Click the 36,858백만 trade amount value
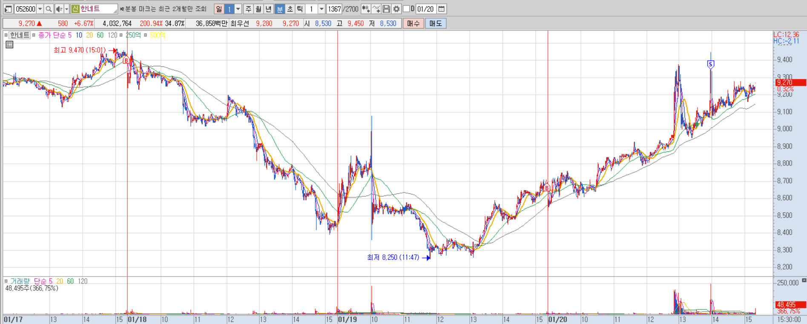The width and height of the screenshot is (807, 324). click(212, 23)
